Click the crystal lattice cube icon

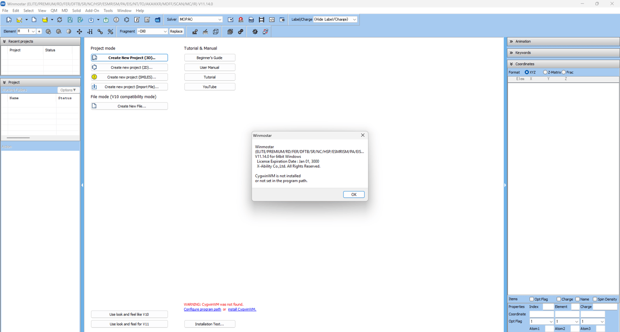[230, 31]
